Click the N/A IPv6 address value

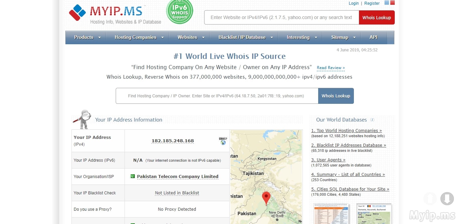click(x=138, y=160)
